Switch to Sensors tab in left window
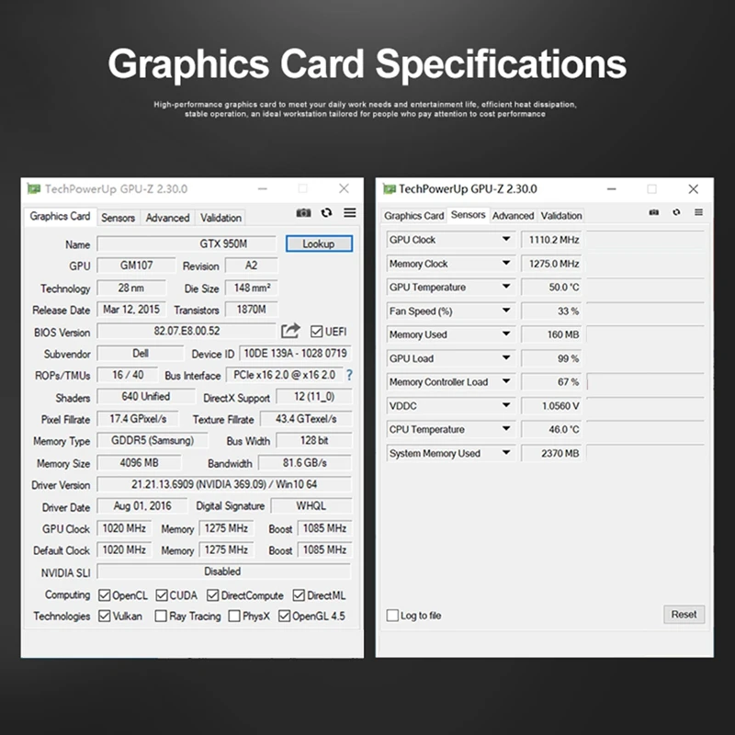Screen dimensions: 735x735 (119, 218)
